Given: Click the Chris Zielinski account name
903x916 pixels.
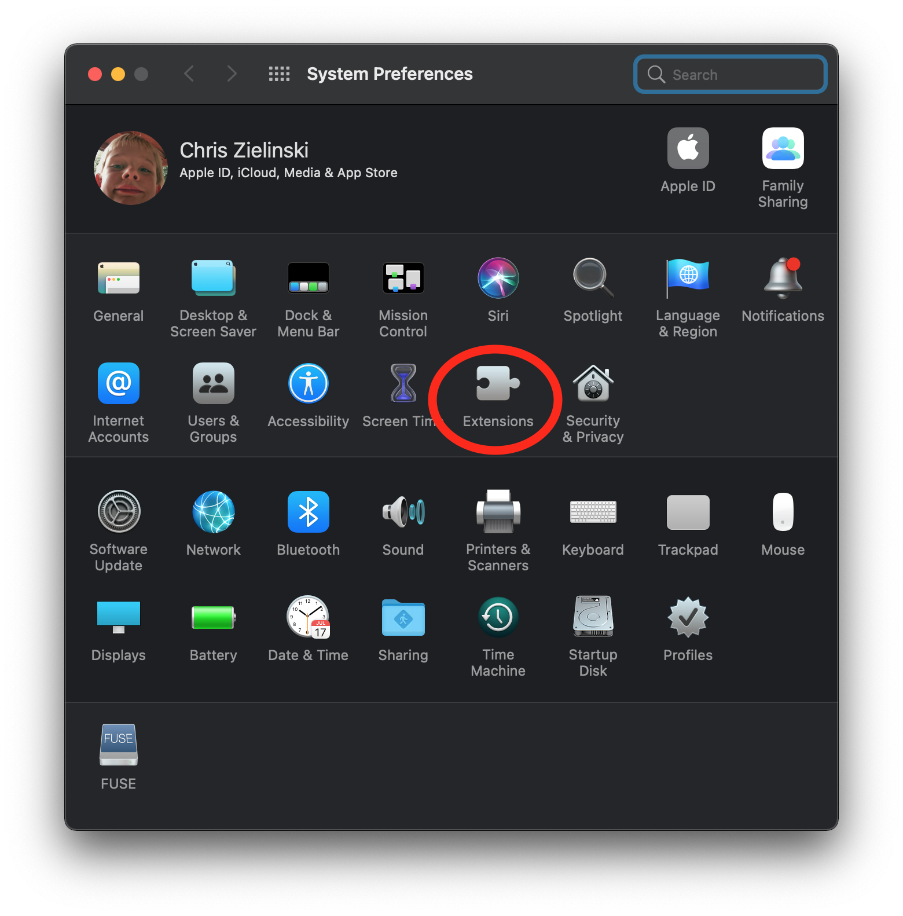Looking at the screenshot, I should [244, 151].
